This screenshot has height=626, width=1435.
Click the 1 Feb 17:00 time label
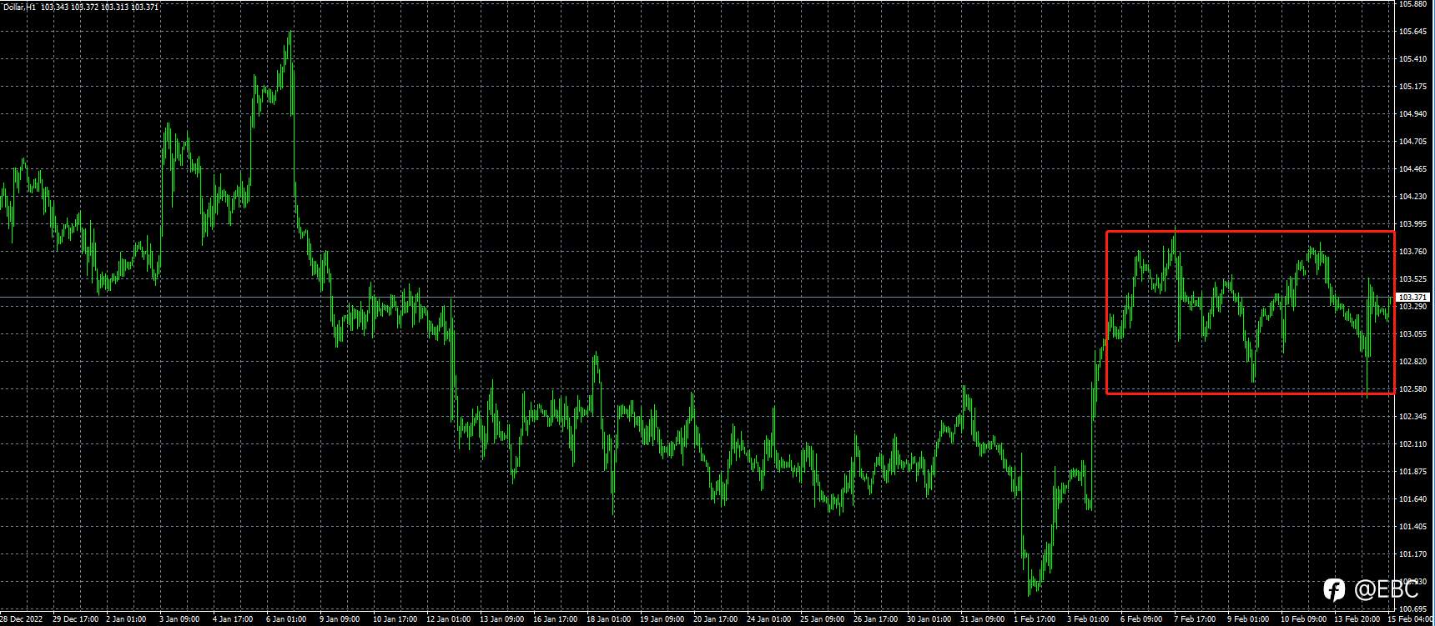click(x=1035, y=619)
